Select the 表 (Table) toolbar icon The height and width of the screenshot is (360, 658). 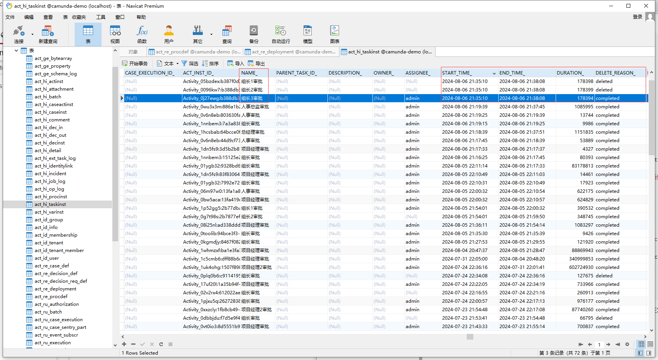88,34
